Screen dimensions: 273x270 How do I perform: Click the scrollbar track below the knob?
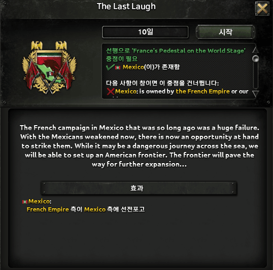[x=255, y=75]
